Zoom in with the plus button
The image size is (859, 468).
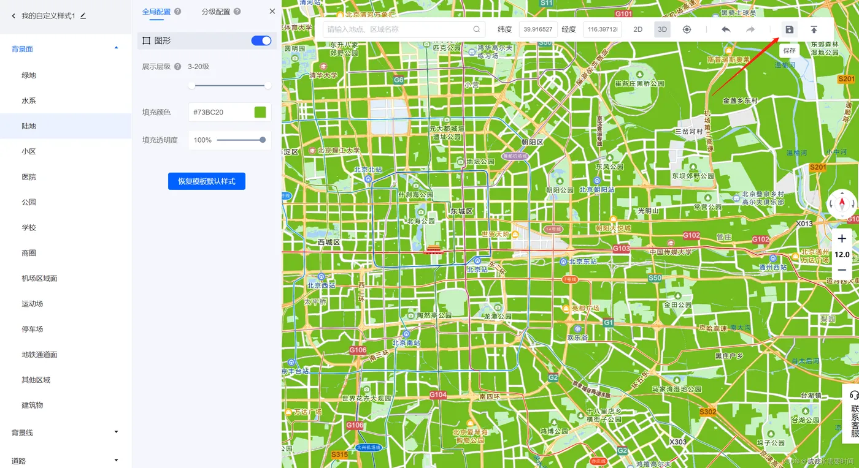point(842,239)
